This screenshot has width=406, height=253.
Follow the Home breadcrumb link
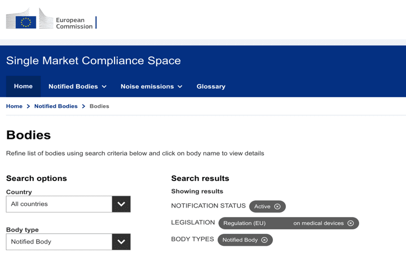[x=14, y=106]
